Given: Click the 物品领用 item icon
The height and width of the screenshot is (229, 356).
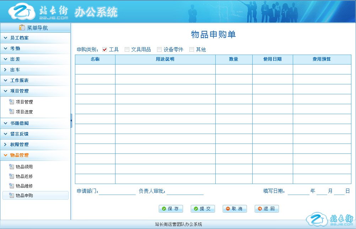Looking at the screenshot, I should point(11,167).
